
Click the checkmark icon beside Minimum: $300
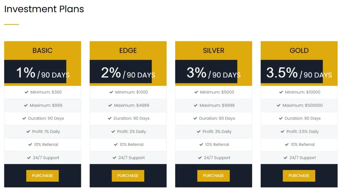point(26,92)
